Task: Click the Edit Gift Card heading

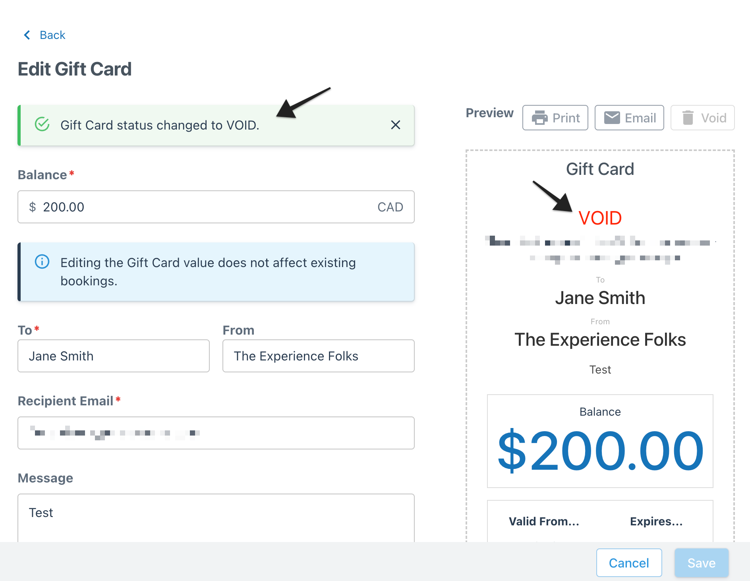Action: click(75, 69)
